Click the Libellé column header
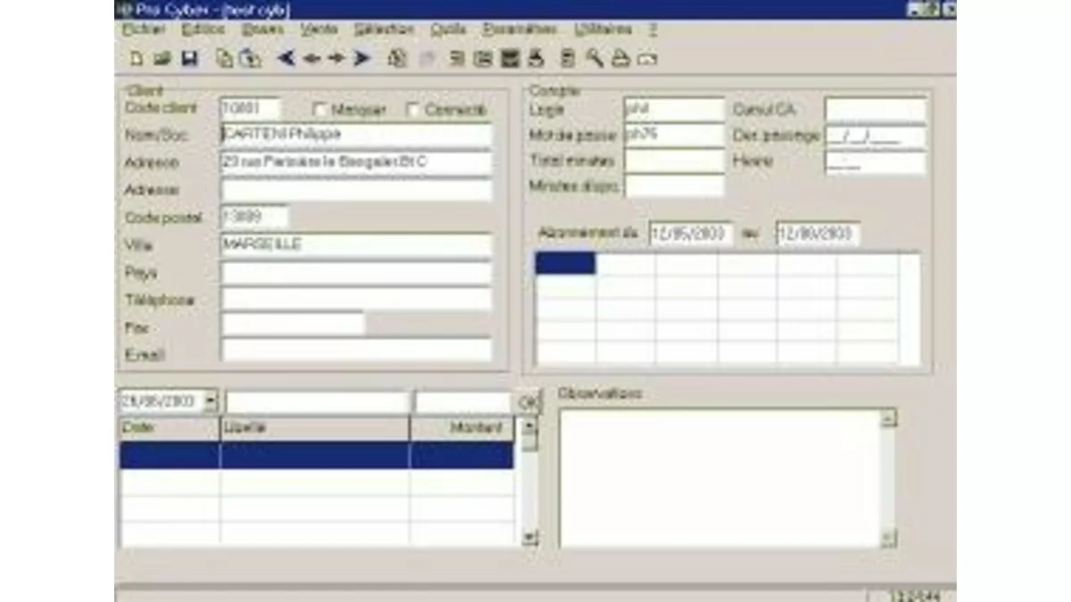 (314, 428)
